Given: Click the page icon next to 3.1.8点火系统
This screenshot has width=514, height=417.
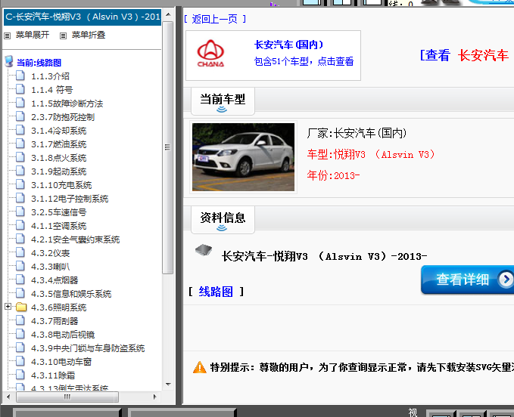Looking at the screenshot, I should pos(20,157).
